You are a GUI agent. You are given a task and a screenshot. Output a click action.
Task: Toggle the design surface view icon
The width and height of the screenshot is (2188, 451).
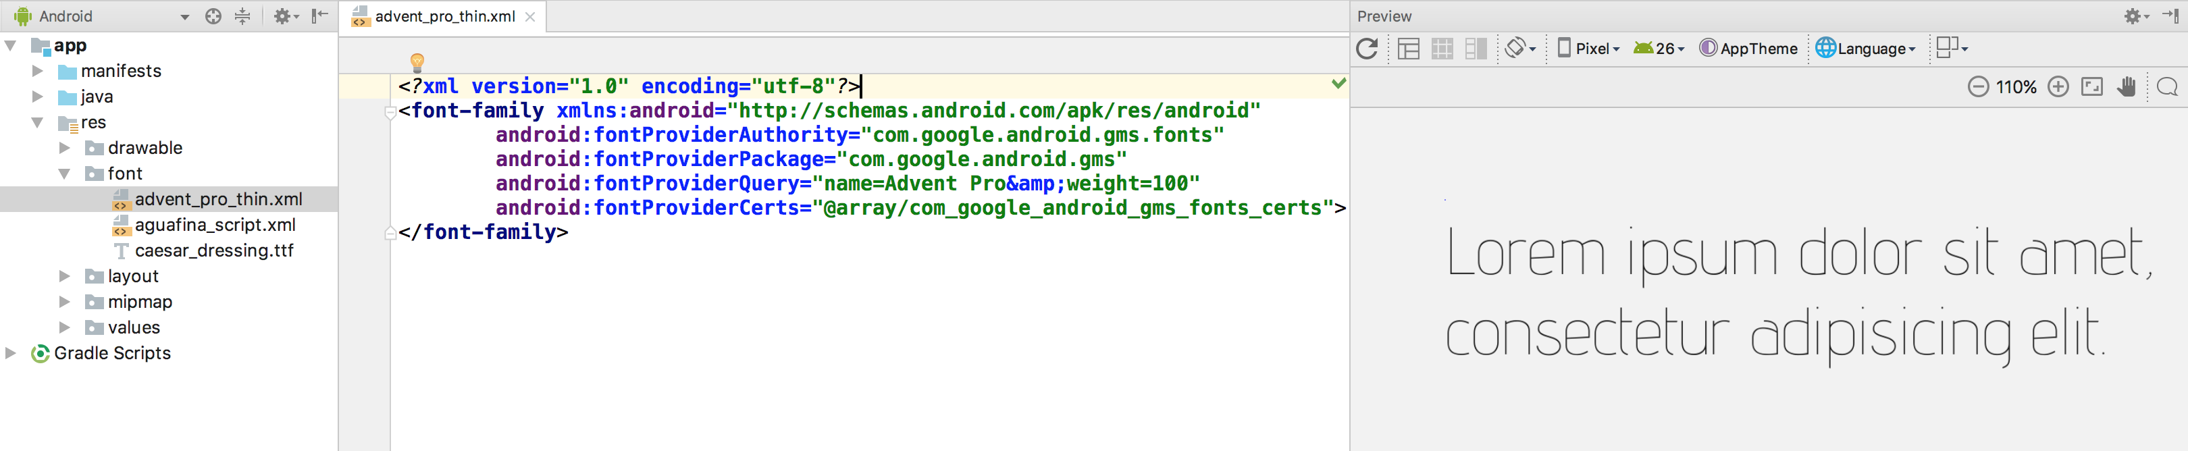coord(1408,49)
